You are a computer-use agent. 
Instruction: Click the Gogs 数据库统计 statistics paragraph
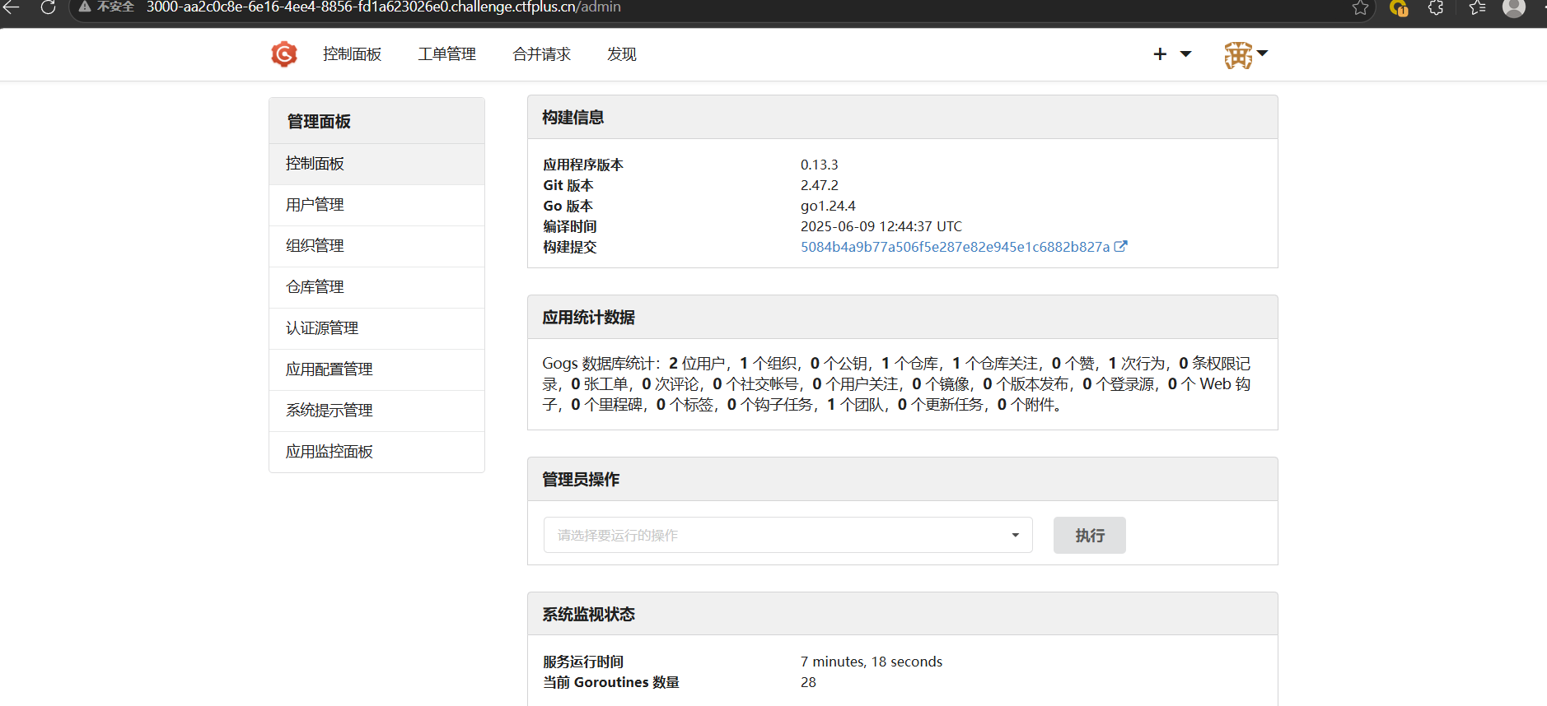point(896,384)
